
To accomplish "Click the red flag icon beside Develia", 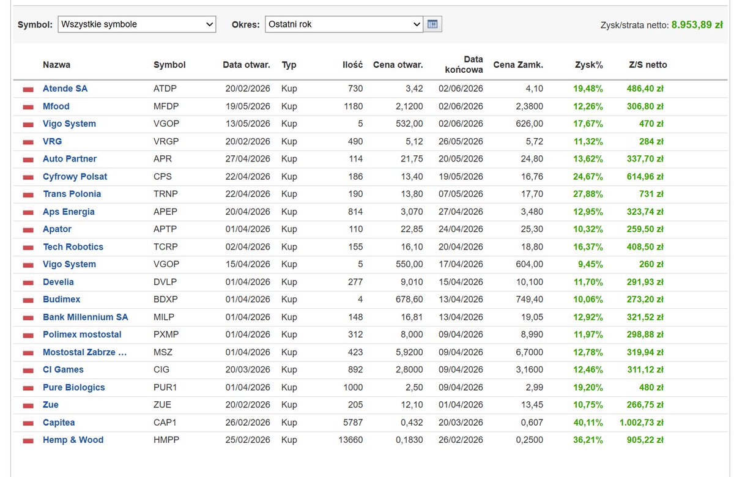I will (28, 283).
